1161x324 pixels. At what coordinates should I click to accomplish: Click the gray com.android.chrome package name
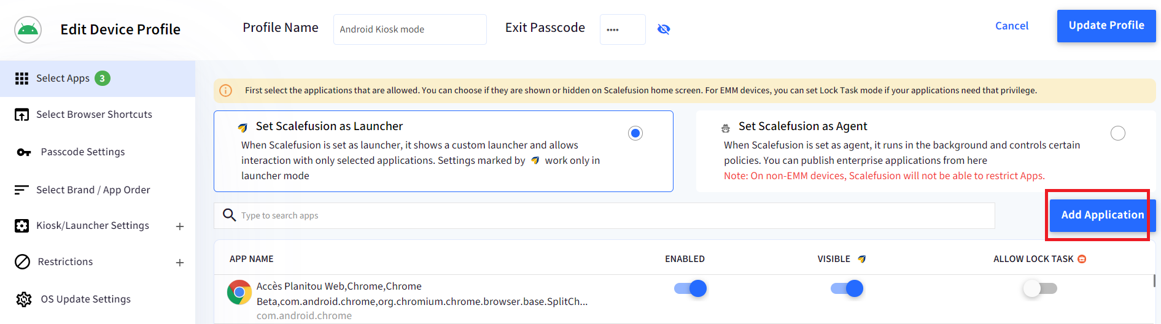pos(304,316)
